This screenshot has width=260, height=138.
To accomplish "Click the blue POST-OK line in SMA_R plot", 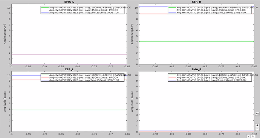I will (196, 131).
